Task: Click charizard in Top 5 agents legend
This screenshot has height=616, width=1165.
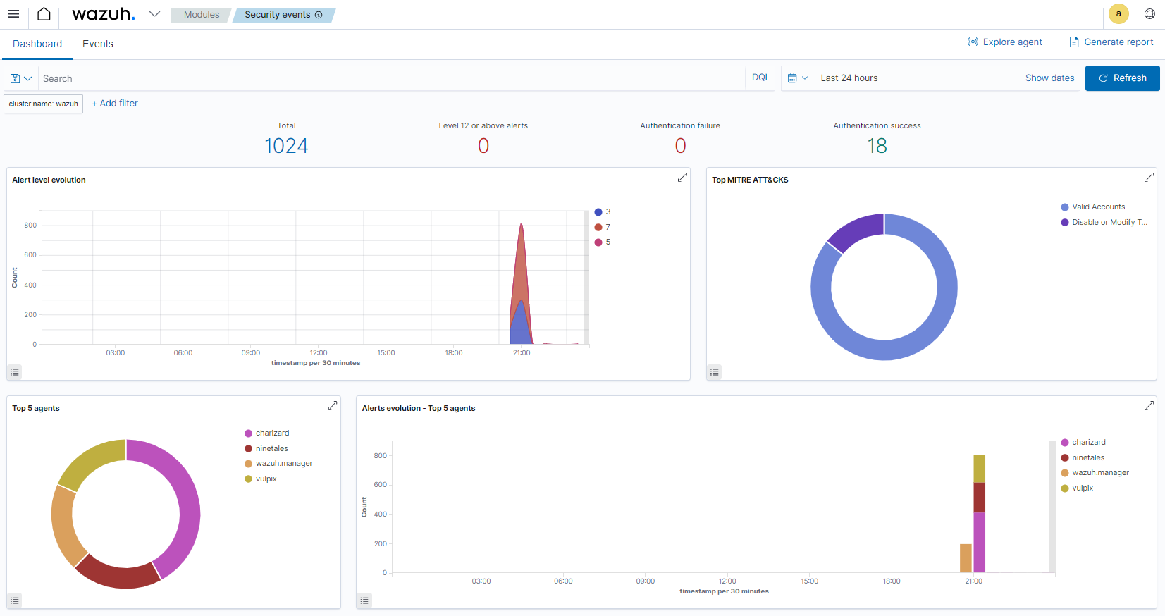Action: pos(267,433)
